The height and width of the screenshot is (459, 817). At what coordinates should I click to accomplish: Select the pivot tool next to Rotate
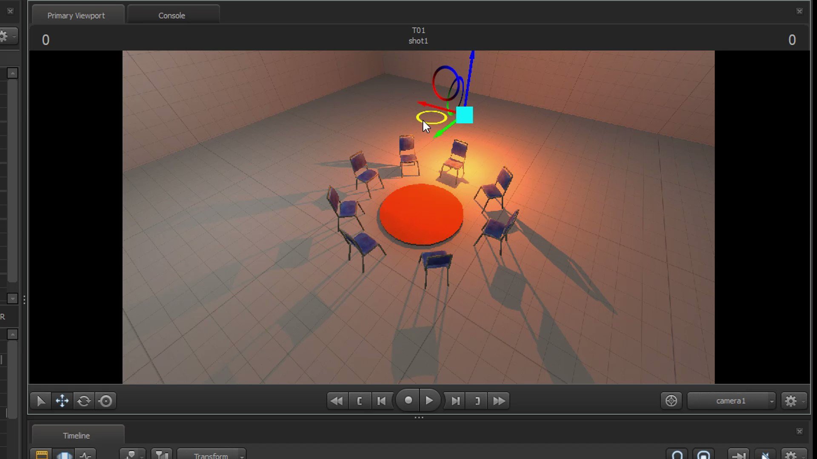pyautogui.click(x=106, y=400)
